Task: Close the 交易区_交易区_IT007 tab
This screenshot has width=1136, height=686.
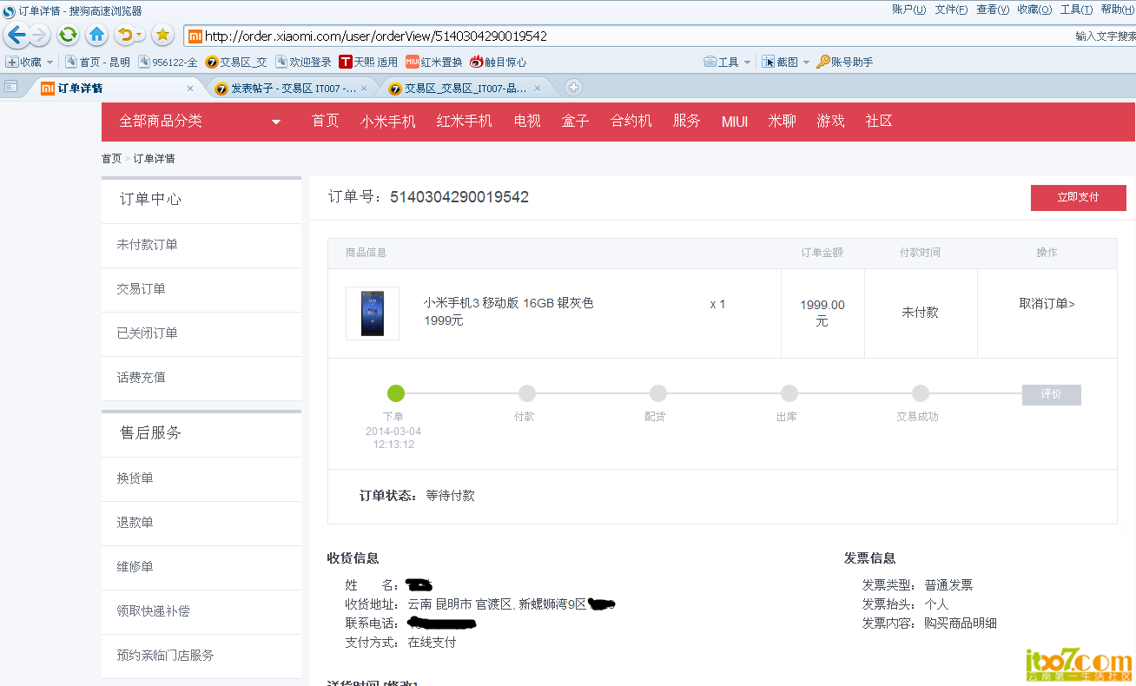Action: pos(538,89)
